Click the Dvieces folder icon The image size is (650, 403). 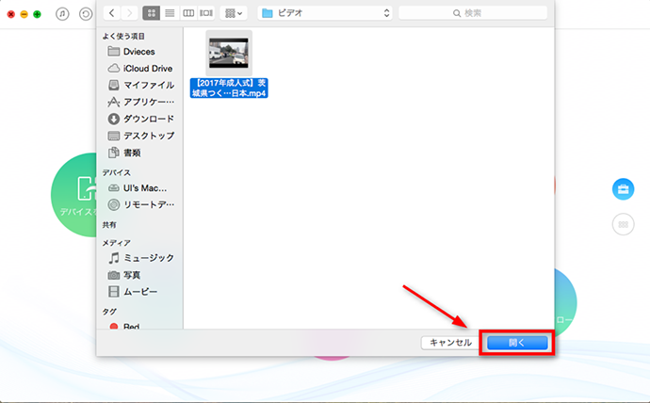point(114,51)
